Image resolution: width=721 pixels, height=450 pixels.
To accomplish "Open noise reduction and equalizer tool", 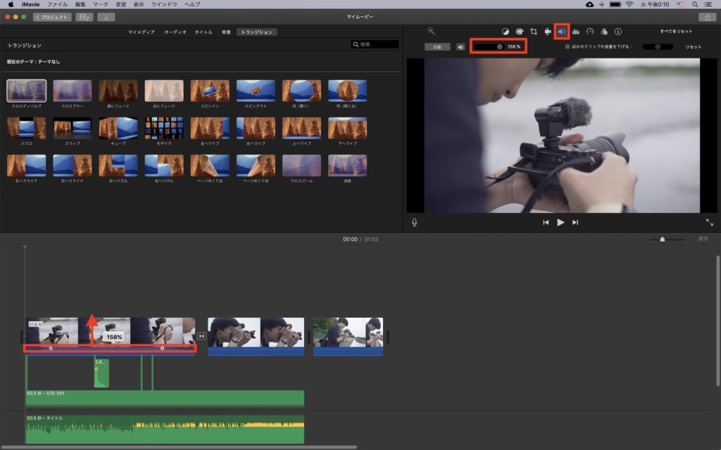I will (x=576, y=32).
